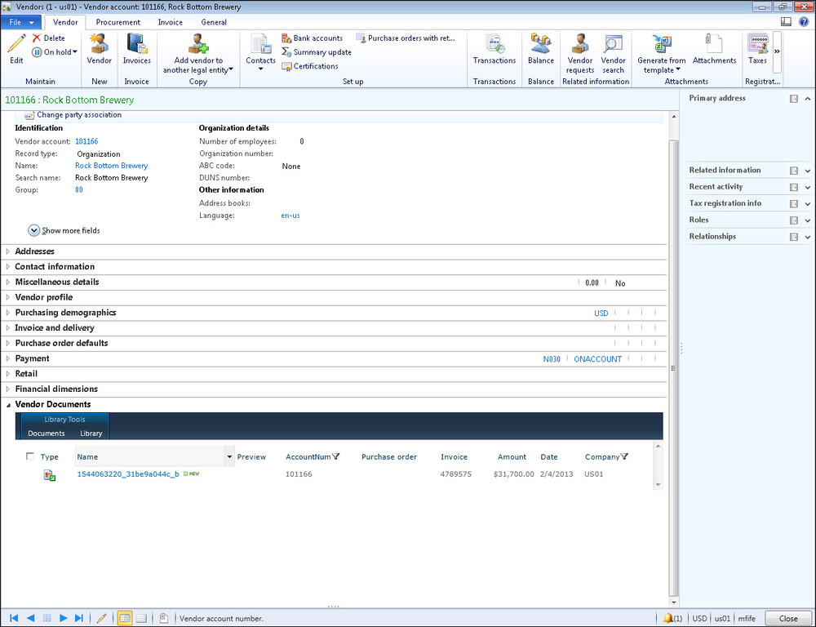Open the notifications bell

667,618
